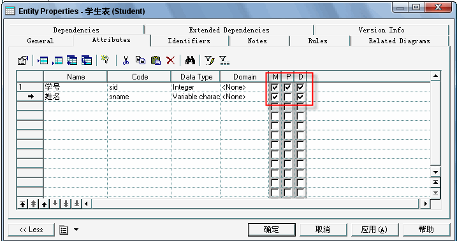This screenshot has width=457, height=241.
Task: Click the Enable Filter funnel icon
Action: pyautogui.click(x=224, y=60)
